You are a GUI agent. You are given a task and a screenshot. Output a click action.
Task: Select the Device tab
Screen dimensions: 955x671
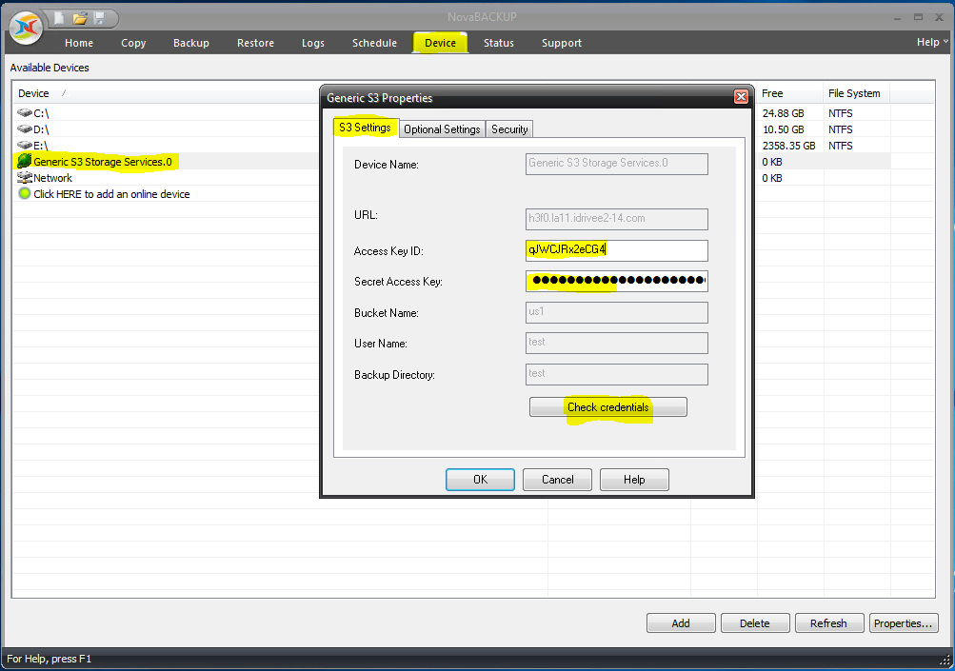(x=440, y=43)
